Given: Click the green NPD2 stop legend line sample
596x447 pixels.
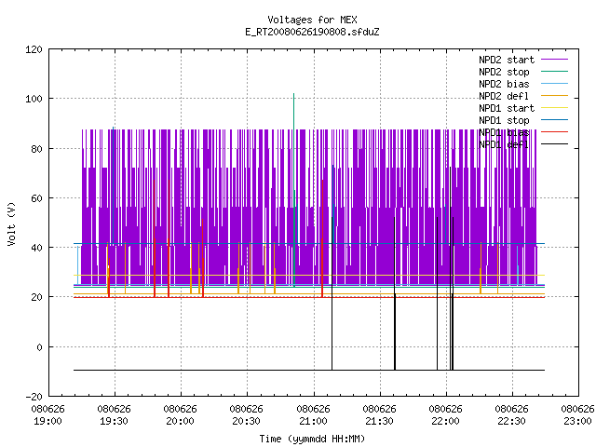Looking at the screenshot, I should pos(555,72).
